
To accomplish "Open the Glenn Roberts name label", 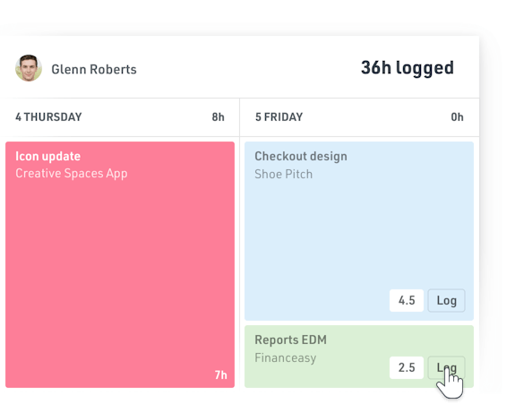I will pos(94,69).
